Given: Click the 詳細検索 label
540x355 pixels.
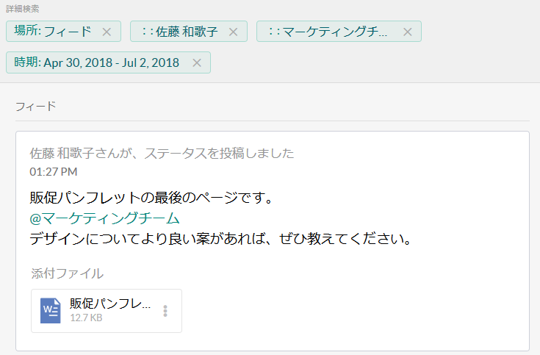Looking at the screenshot, I should pyautogui.click(x=23, y=9).
